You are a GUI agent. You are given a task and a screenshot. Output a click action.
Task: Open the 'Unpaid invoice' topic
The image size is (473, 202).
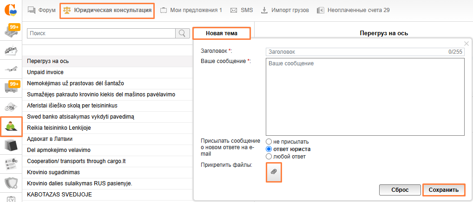(46, 72)
